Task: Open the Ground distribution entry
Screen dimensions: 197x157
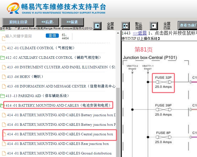Action: [59, 153]
